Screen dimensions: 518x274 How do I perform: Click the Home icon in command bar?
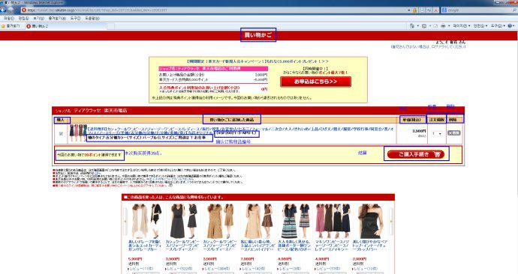click(x=412, y=25)
